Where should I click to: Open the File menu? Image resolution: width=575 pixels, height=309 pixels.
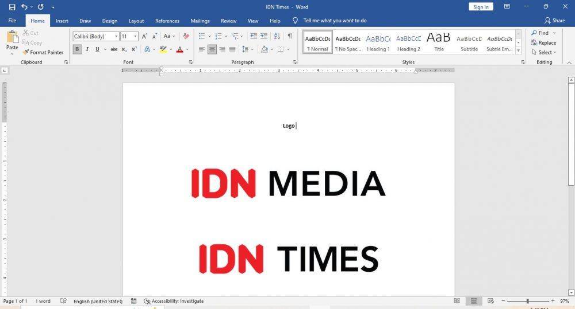pyautogui.click(x=12, y=21)
